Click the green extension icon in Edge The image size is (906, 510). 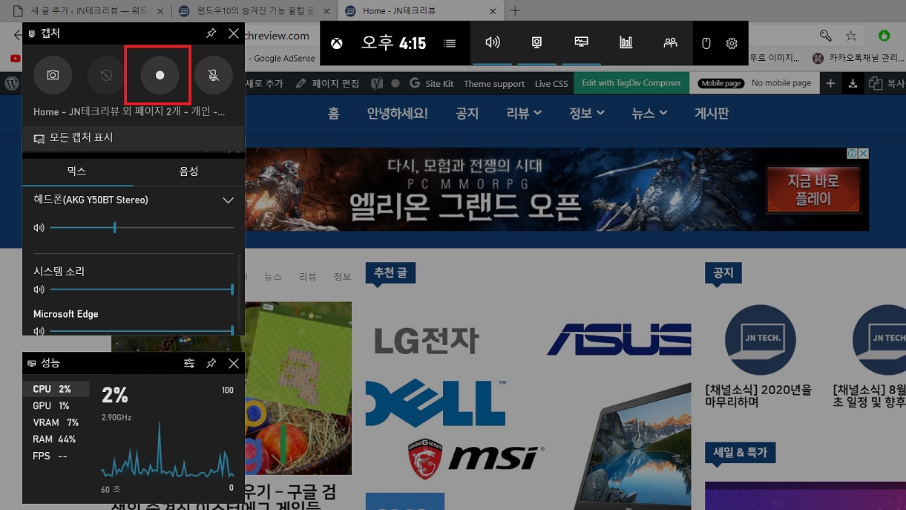pos(884,36)
